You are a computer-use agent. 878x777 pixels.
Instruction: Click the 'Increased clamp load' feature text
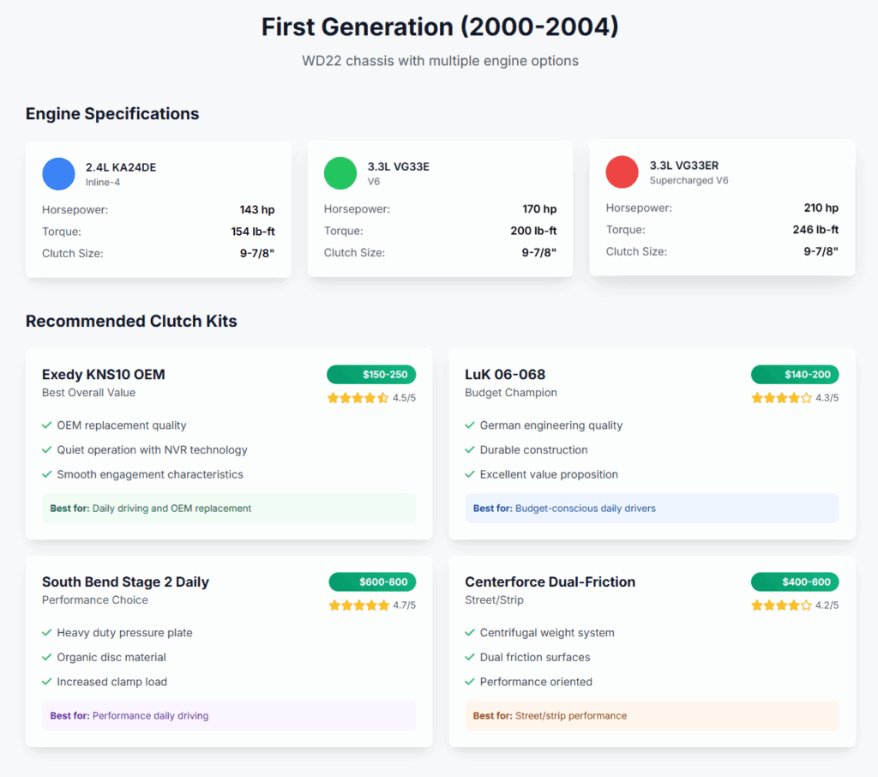coord(112,682)
